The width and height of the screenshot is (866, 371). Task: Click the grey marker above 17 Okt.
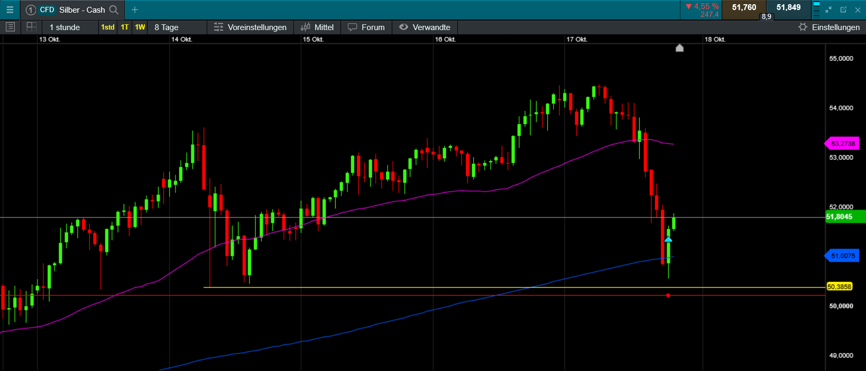[x=680, y=48]
